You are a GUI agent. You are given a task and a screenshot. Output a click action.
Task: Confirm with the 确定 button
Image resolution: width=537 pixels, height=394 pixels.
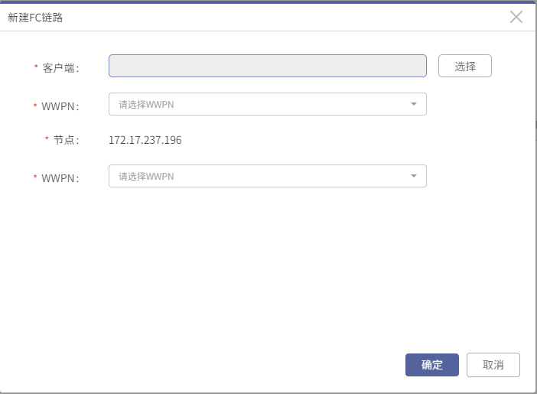pos(432,365)
